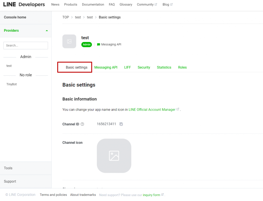
Task: Select the TinyBot provider under No role
Action: pos(11,84)
